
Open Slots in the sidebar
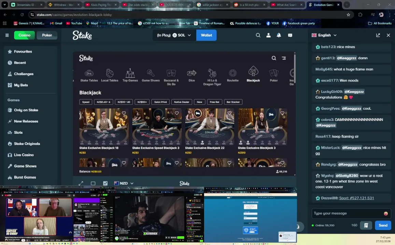(30, 132)
